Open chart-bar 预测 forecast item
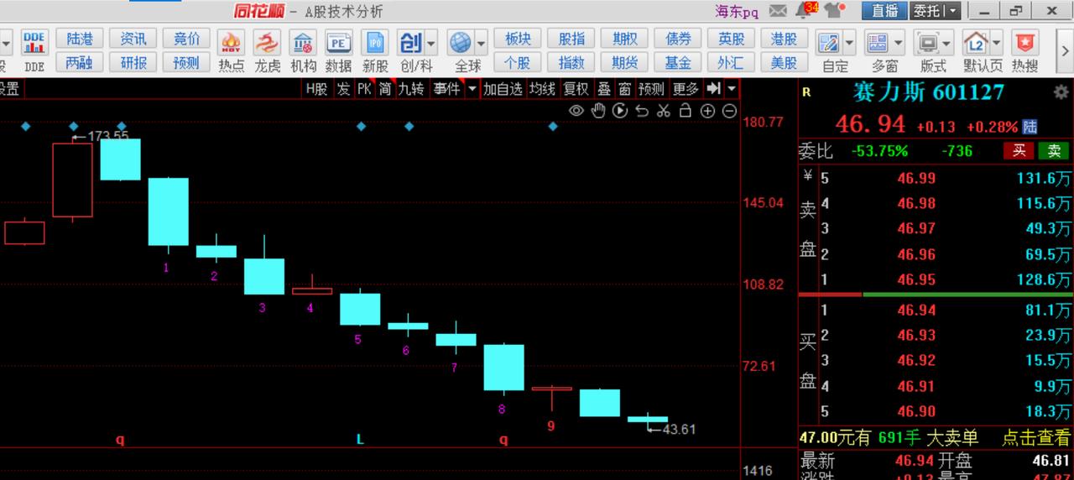Image resolution: width=1074 pixels, height=480 pixels. click(651, 89)
